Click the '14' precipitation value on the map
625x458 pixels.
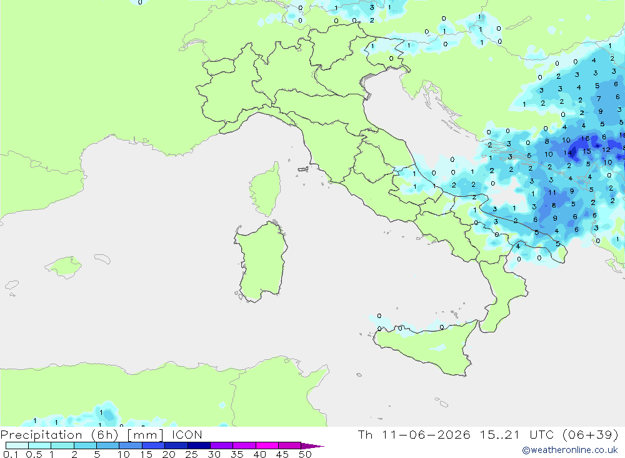[567, 152]
